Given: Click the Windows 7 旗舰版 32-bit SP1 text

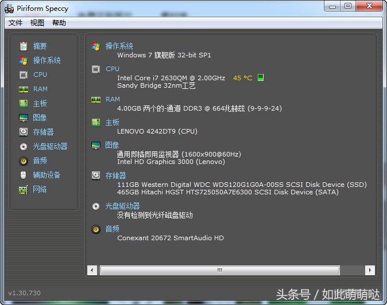Looking at the screenshot, I should 164,55.
